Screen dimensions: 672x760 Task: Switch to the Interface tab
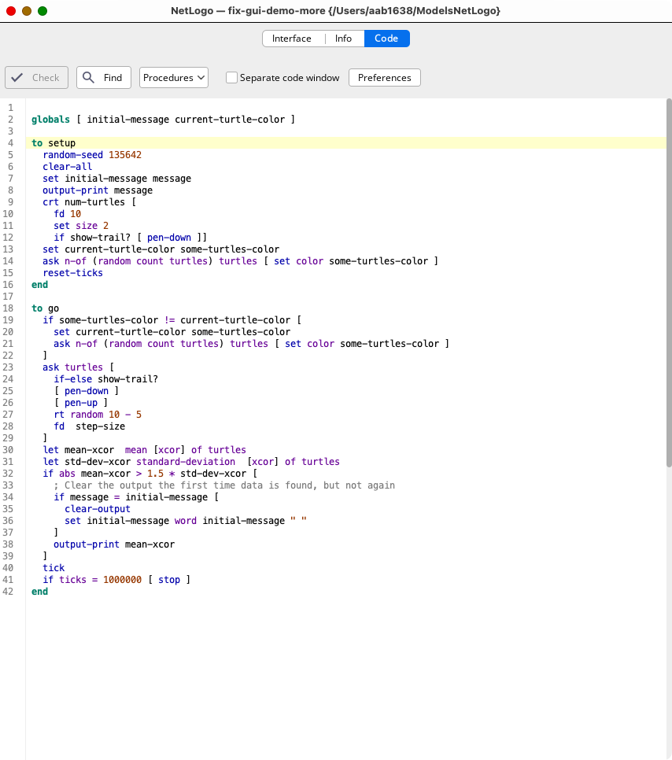291,39
